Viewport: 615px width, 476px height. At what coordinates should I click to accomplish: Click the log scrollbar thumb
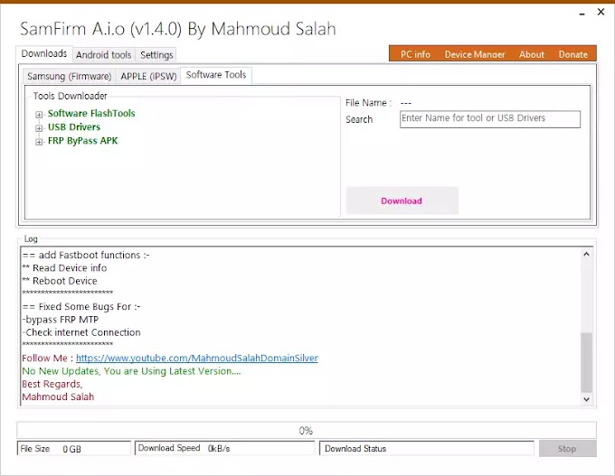[586, 362]
